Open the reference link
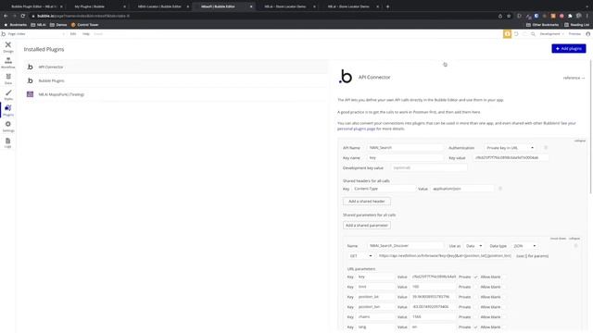 [574, 78]
